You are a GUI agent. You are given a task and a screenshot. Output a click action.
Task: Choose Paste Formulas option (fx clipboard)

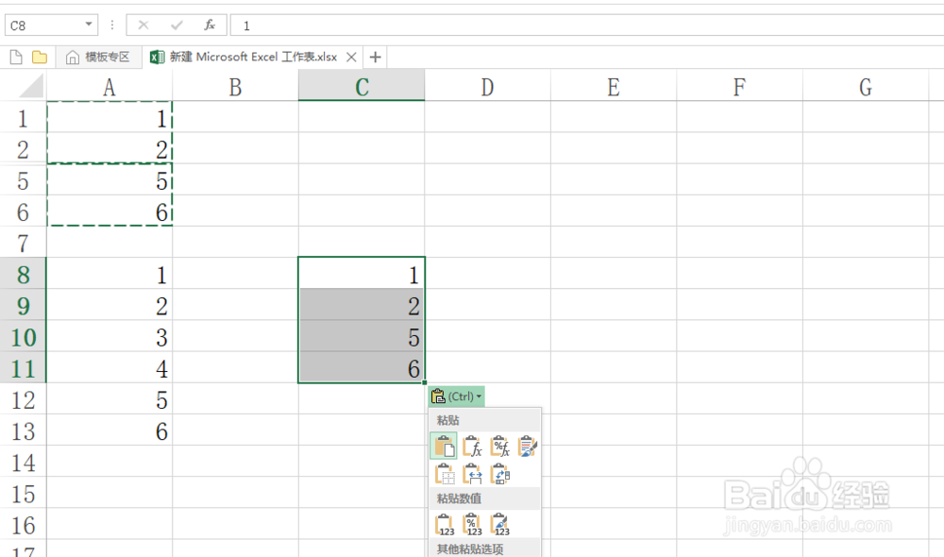[x=473, y=447]
